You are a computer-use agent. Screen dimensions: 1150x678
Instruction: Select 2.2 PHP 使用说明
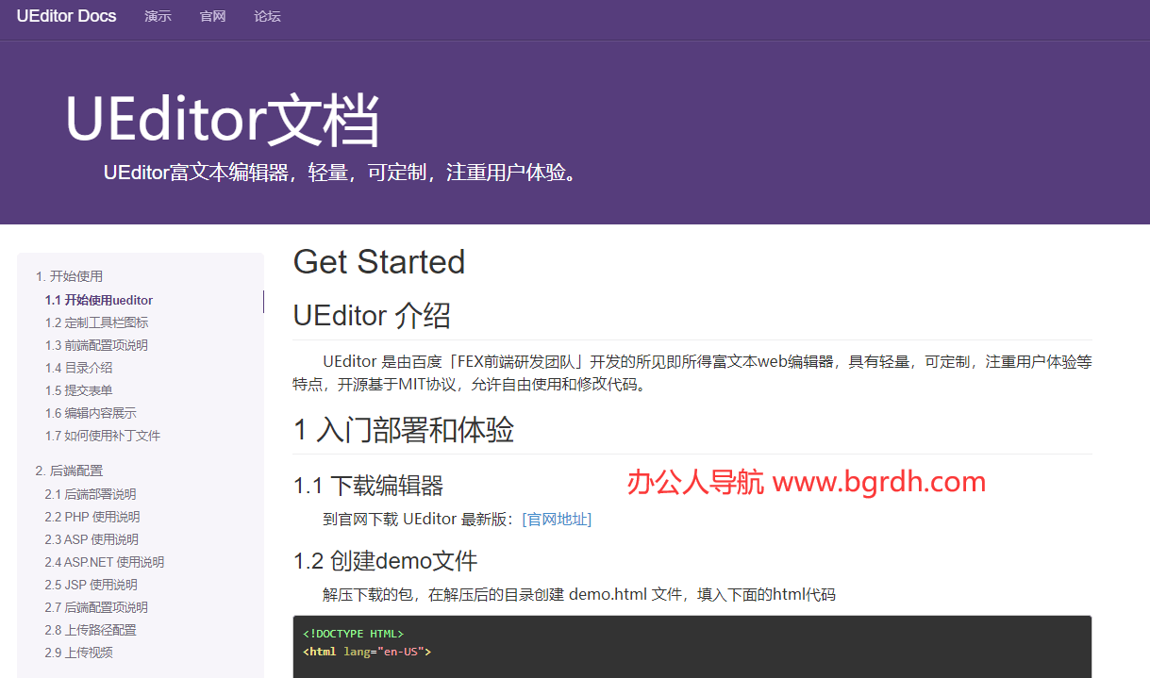tap(94, 516)
